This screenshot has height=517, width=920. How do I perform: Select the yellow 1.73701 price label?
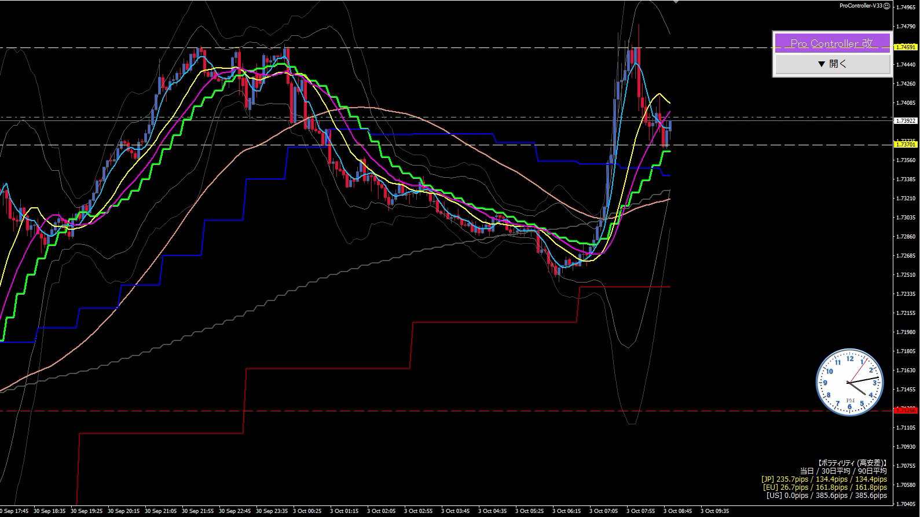(x=906, y=144)
